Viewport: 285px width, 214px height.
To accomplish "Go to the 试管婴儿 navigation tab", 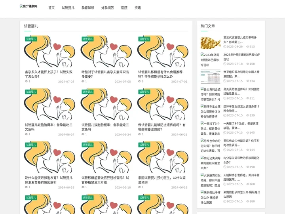I will (68, 8).
